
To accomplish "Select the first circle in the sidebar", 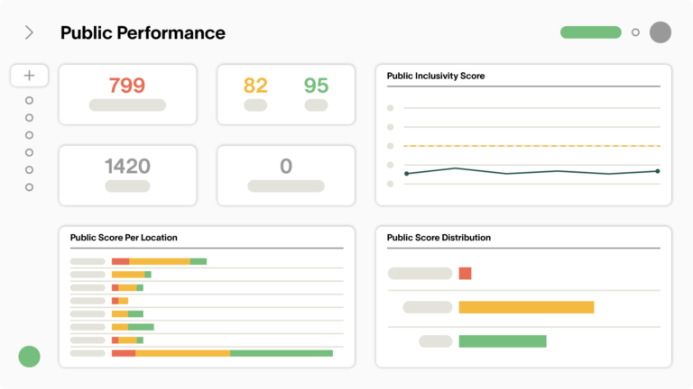I will point(29,100).
